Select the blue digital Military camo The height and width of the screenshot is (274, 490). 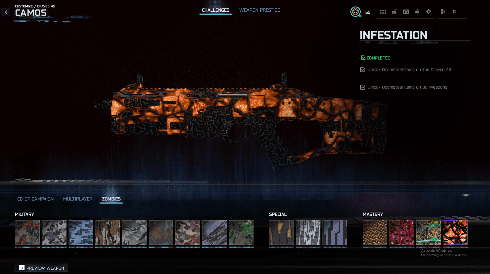(x=81, y=232)
